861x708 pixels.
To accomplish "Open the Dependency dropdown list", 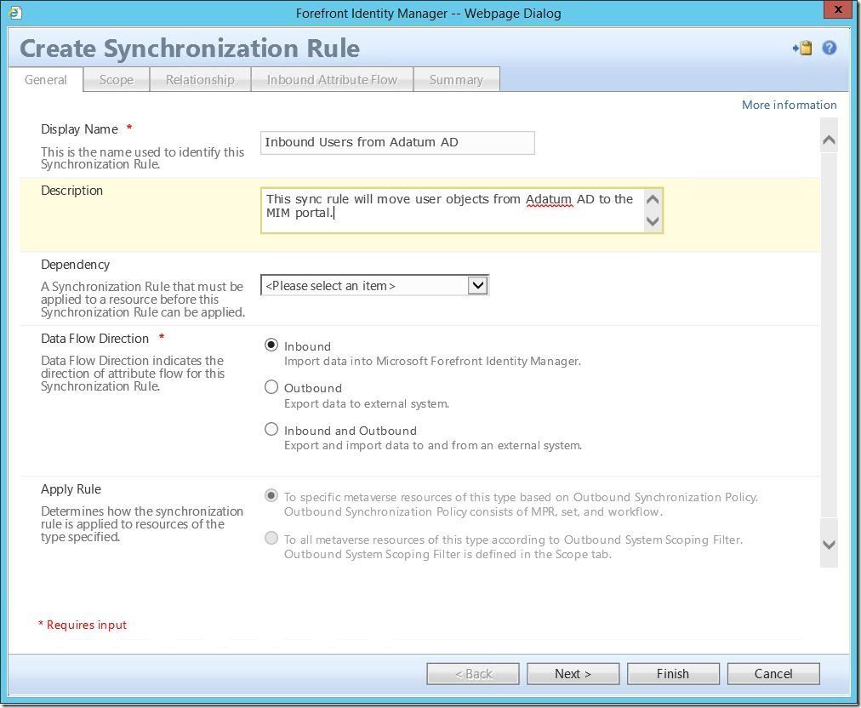I will pos(478,286).
